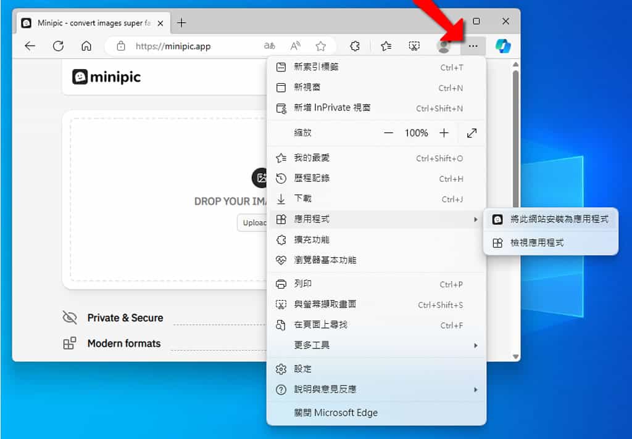This screenshot has width=632, height=439.
Task: Enter full screen via the expand arrows
Action: [x=472, y=133]
